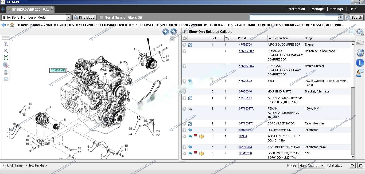365x174 pixels.
Task: Open the blue information circle icon
Action: (360, 63)
